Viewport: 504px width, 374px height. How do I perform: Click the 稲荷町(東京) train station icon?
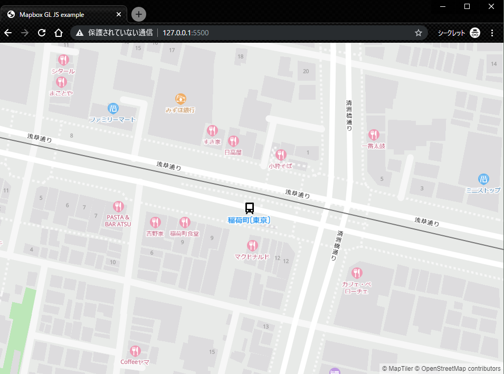click(x=249, y=208)
